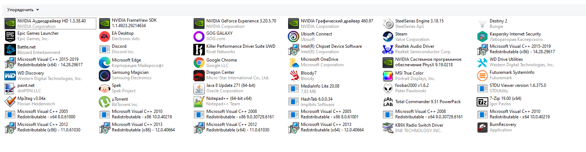The height and width of the screenshot is (152, 586).
Task: Open the Упорядочить dropdown menu
Action: click(x=23, y=10)
